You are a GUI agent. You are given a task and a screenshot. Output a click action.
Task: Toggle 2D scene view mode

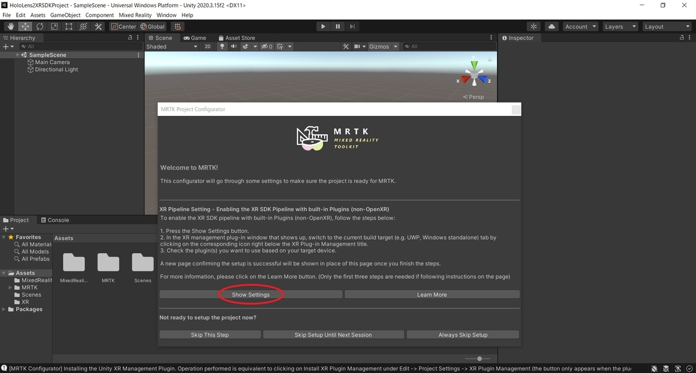208,46
